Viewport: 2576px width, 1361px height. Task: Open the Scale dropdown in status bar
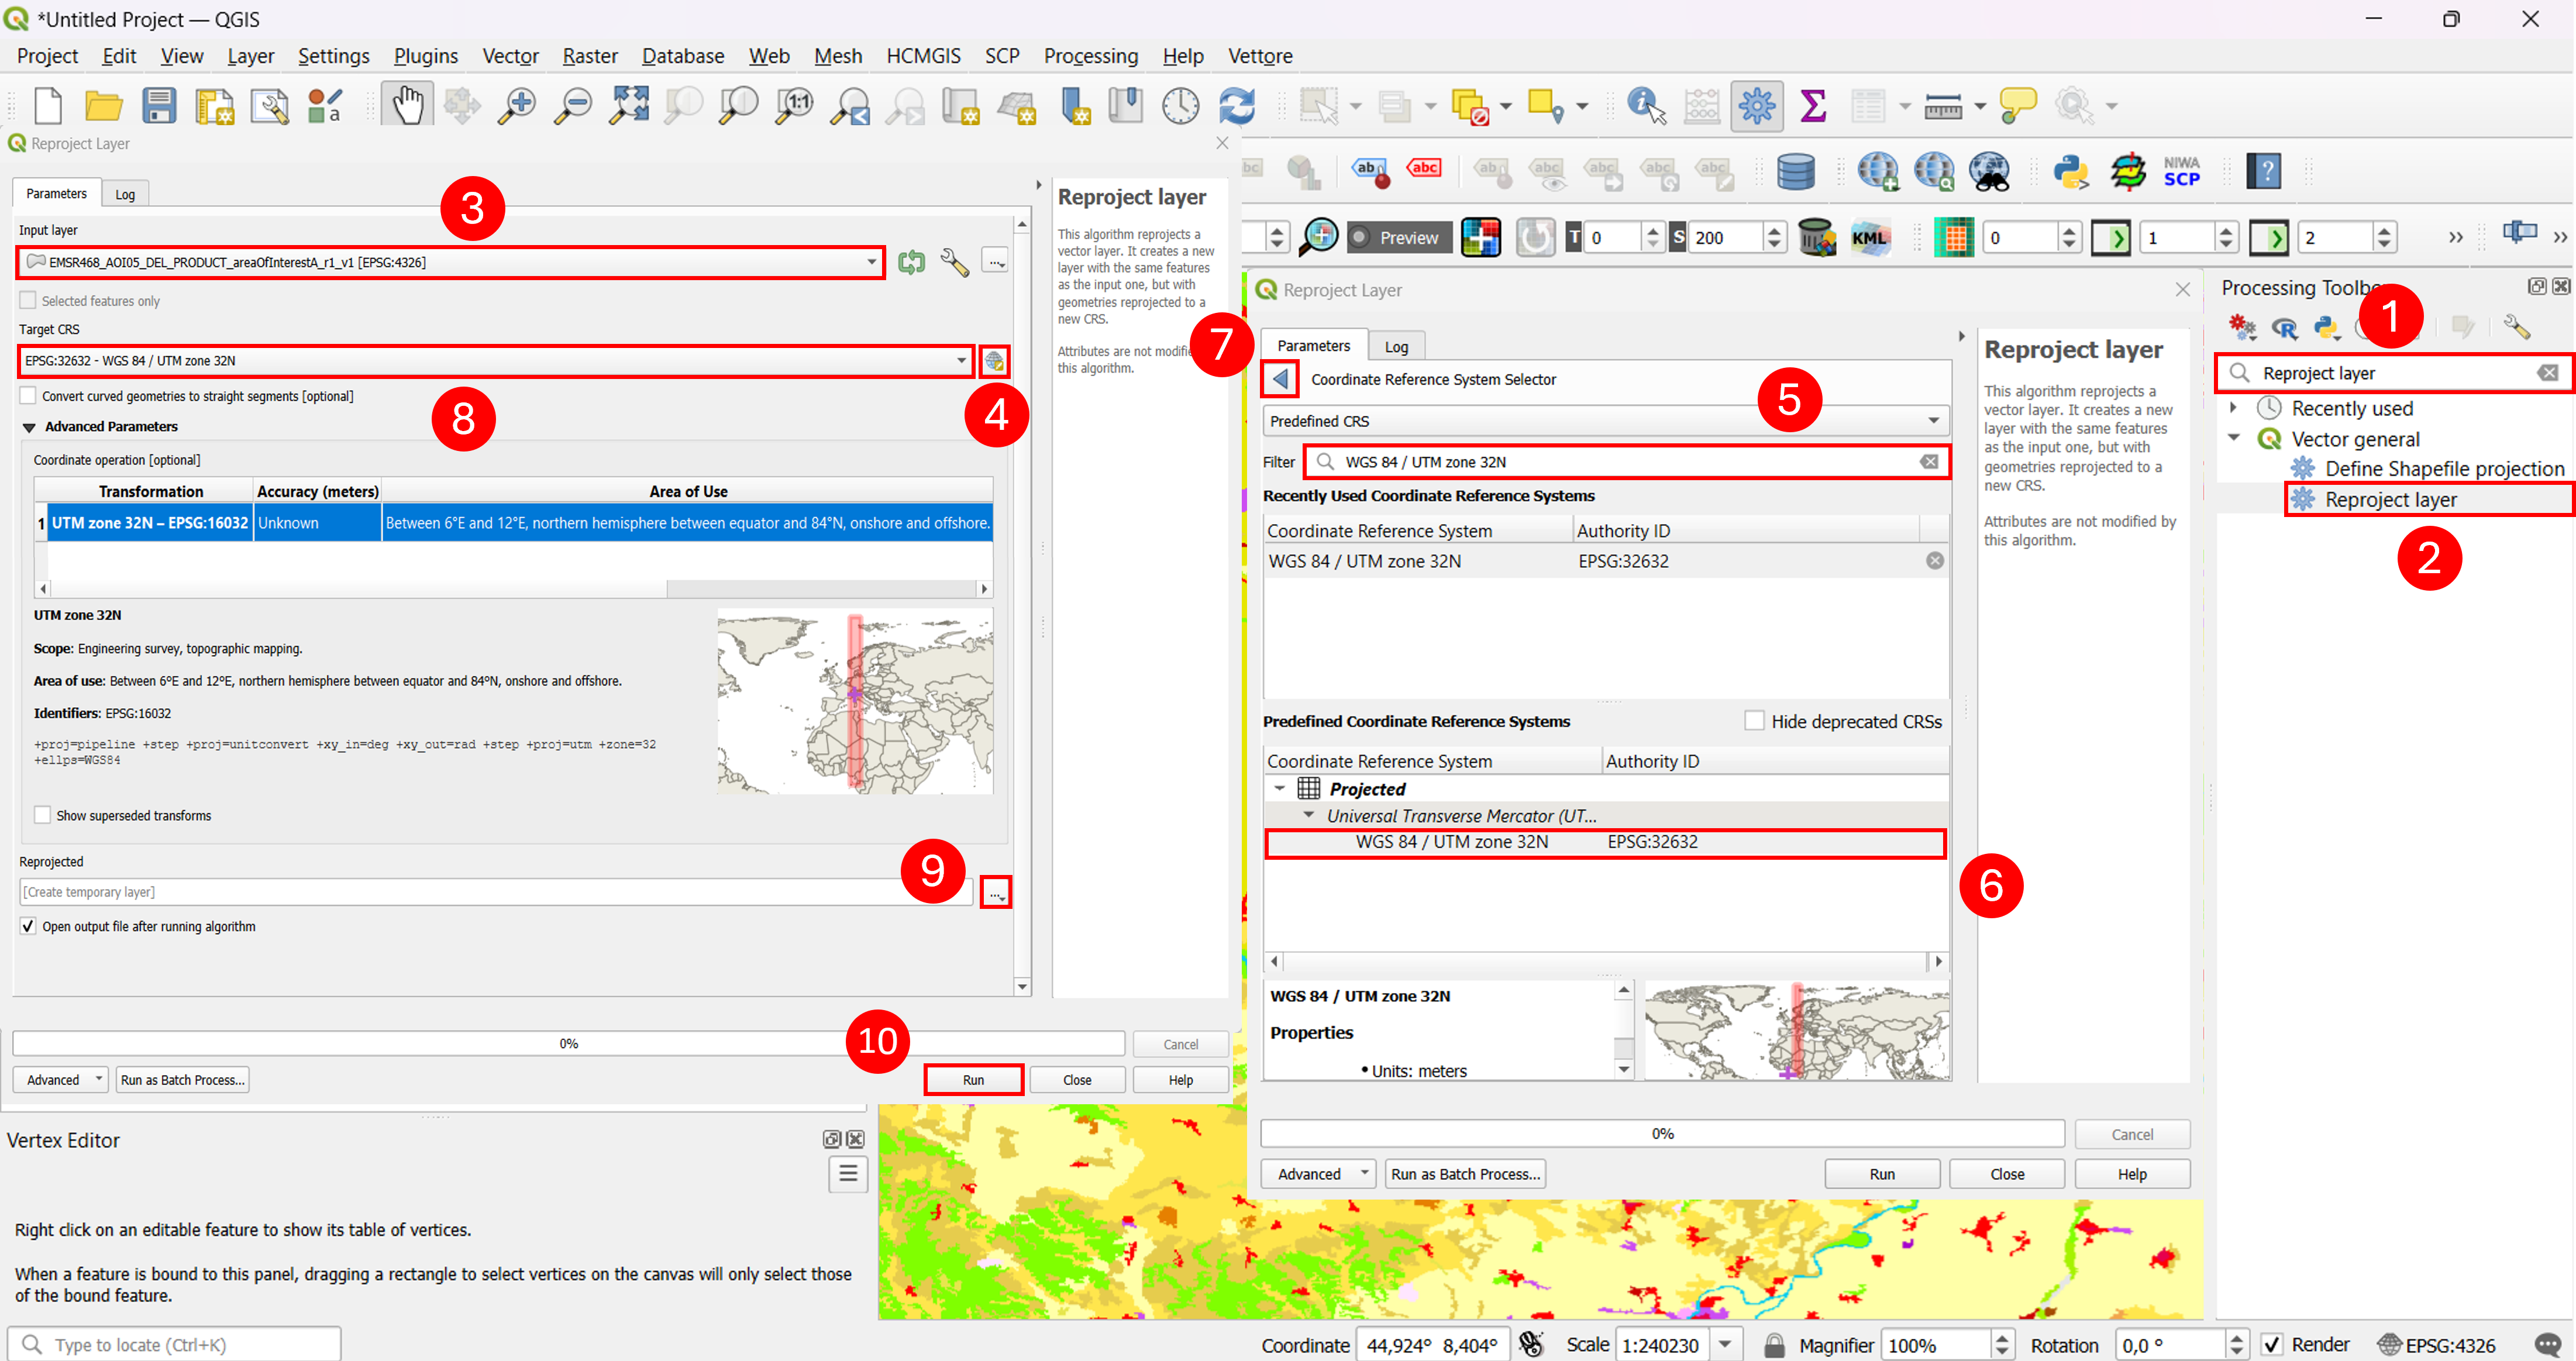point(1725,1345)
